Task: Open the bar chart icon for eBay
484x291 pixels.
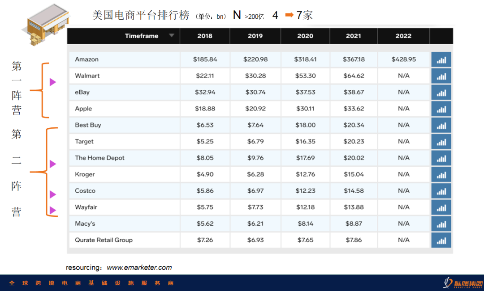Action: (x=441, y=93)
